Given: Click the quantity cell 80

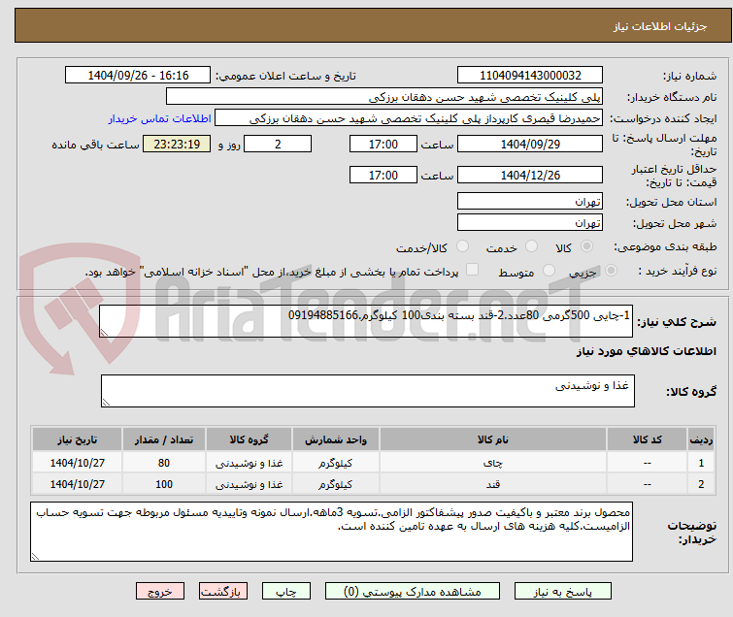Looking at the screenshot, I should (164, 463).
